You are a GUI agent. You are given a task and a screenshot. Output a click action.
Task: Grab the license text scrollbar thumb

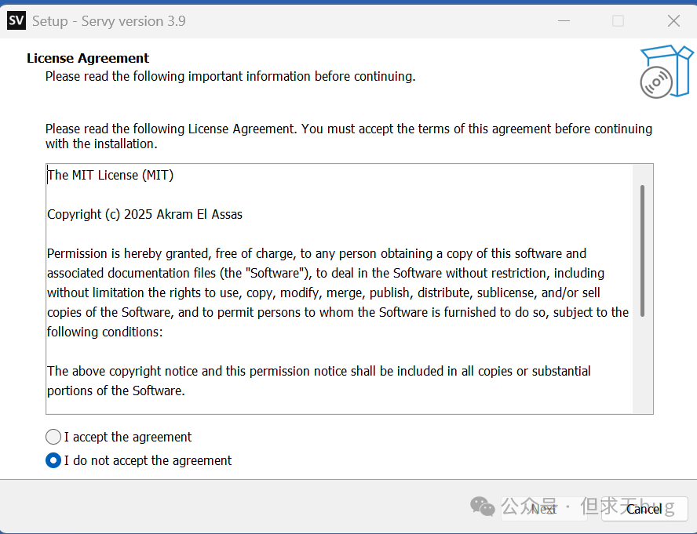(x=642, y=251)
